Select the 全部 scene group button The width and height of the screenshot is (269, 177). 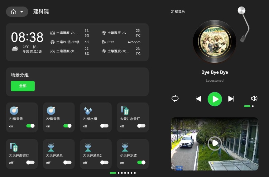pyautogui.click(x=23, y=86)
